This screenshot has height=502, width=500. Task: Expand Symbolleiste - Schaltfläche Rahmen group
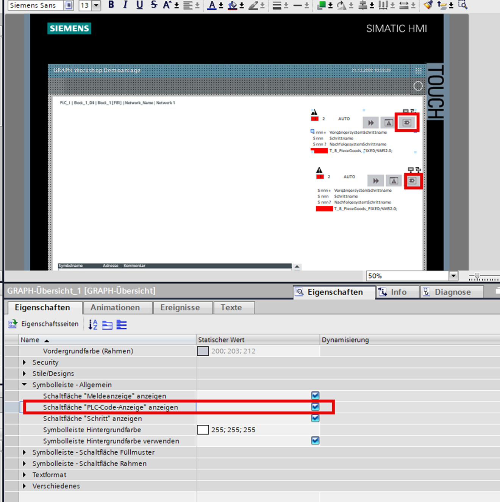(25, 463)
